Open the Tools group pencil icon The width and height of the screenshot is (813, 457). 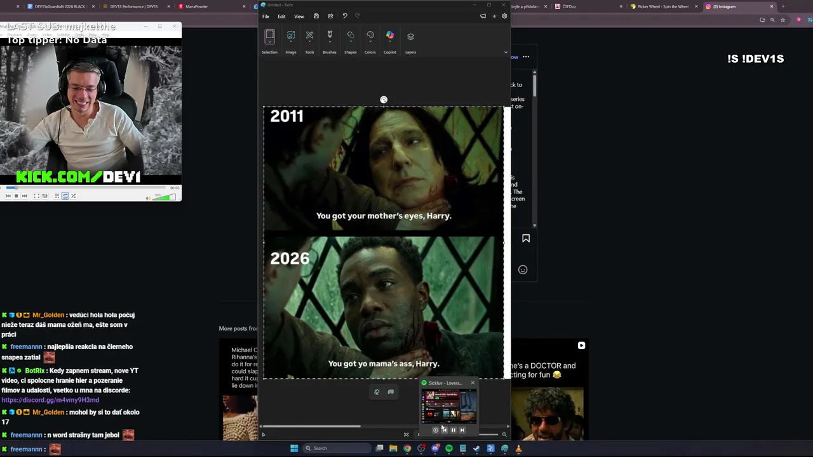pos(309,36)
